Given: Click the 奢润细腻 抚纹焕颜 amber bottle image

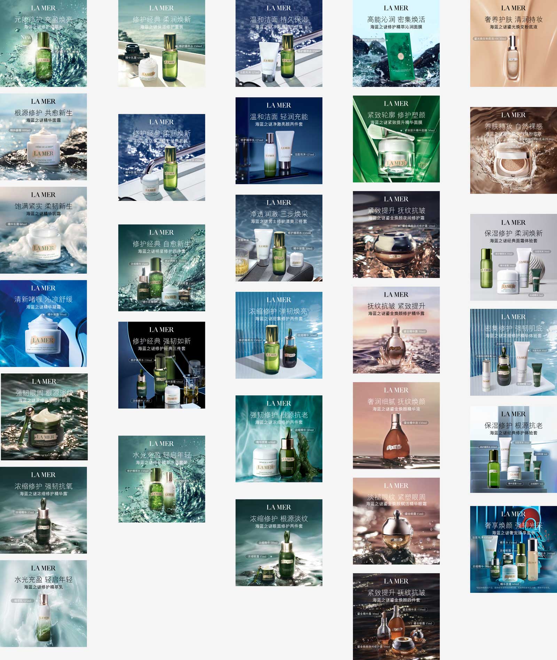Looking at the screenshot, I should [396, 425].
